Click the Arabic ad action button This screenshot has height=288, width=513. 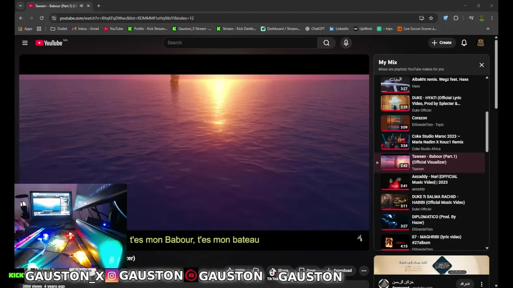pos(465,284)
